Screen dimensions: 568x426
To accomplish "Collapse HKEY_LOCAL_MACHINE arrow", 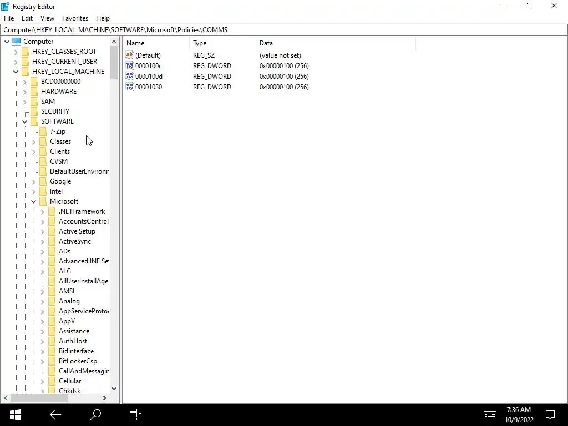I will [x=16, y=72].
